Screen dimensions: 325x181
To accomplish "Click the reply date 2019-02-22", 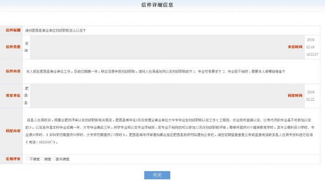I will click(311, 96).
